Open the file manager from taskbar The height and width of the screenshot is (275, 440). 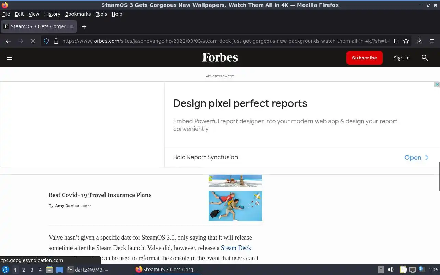click(49, 269)
